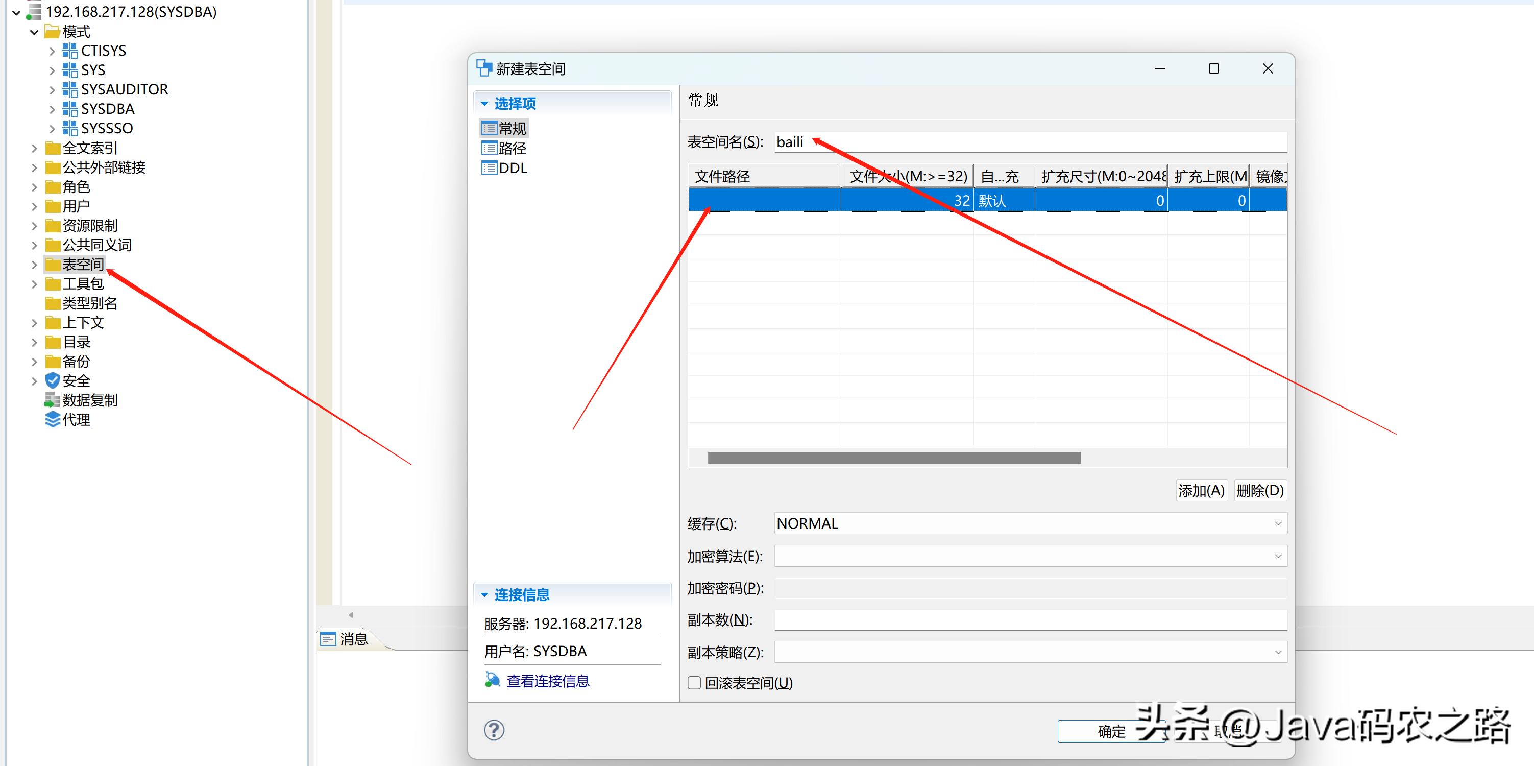
Task: Click the 添加(A) button
Action: pos(1201,490)
